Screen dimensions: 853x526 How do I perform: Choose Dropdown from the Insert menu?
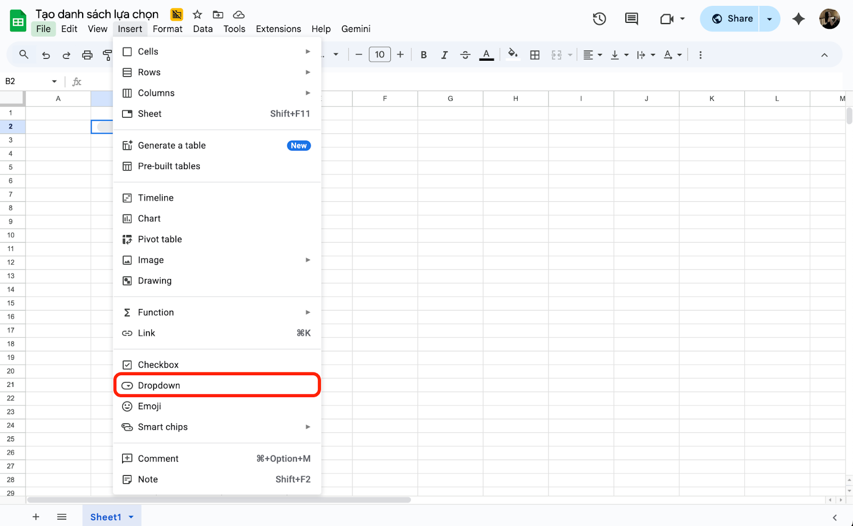[159, 385]
